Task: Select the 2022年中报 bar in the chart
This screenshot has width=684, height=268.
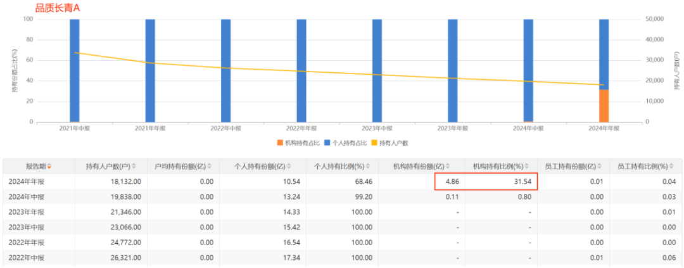Action: (x=226, y=71)
